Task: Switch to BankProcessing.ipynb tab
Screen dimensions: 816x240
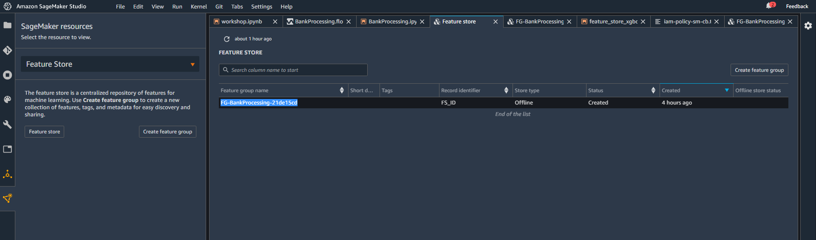Action: click(x=392, y=22)
